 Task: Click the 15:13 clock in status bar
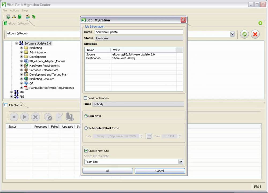tap(257, 187)
